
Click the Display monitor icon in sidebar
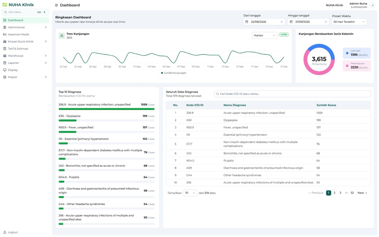[5, 70]
